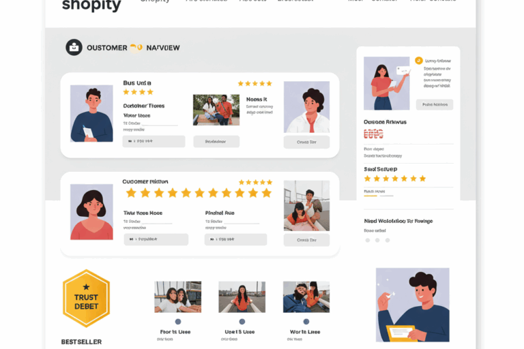The height and width of the screenshot is (349, 524).
Task: Click the large star rating row
Action: (199, 193)
